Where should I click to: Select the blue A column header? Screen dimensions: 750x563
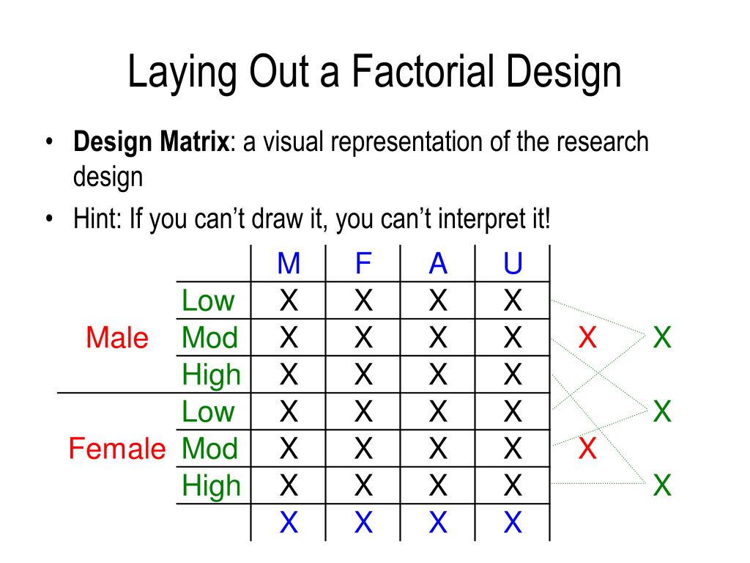click(438, 263)
